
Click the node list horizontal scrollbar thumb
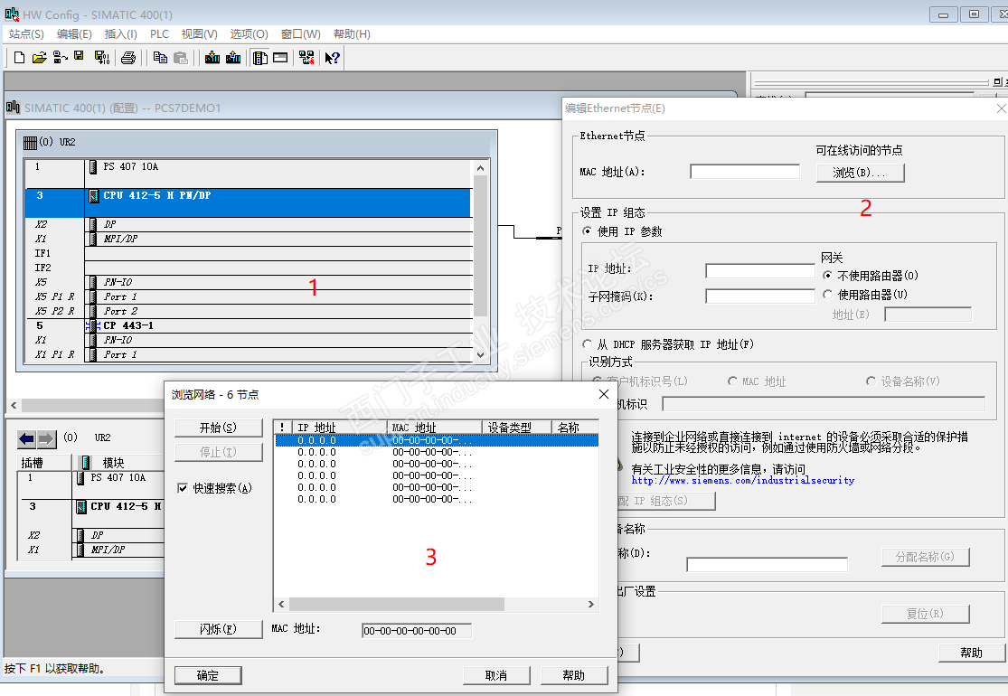point(397,604)
